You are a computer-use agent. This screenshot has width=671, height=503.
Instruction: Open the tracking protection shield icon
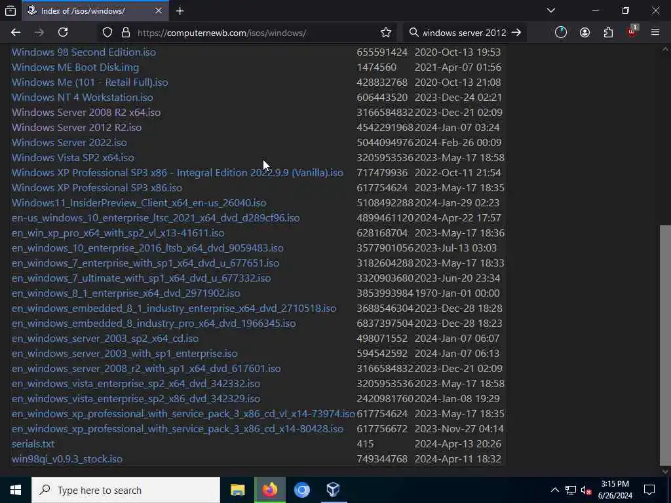(107, 33)
